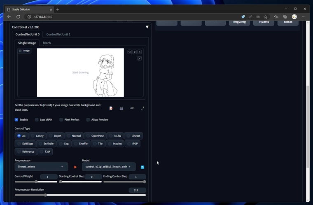The width and height of the screenshot is (313, 205).
Task: Adjust the Control Weight slider
Action: coord(36,182)
